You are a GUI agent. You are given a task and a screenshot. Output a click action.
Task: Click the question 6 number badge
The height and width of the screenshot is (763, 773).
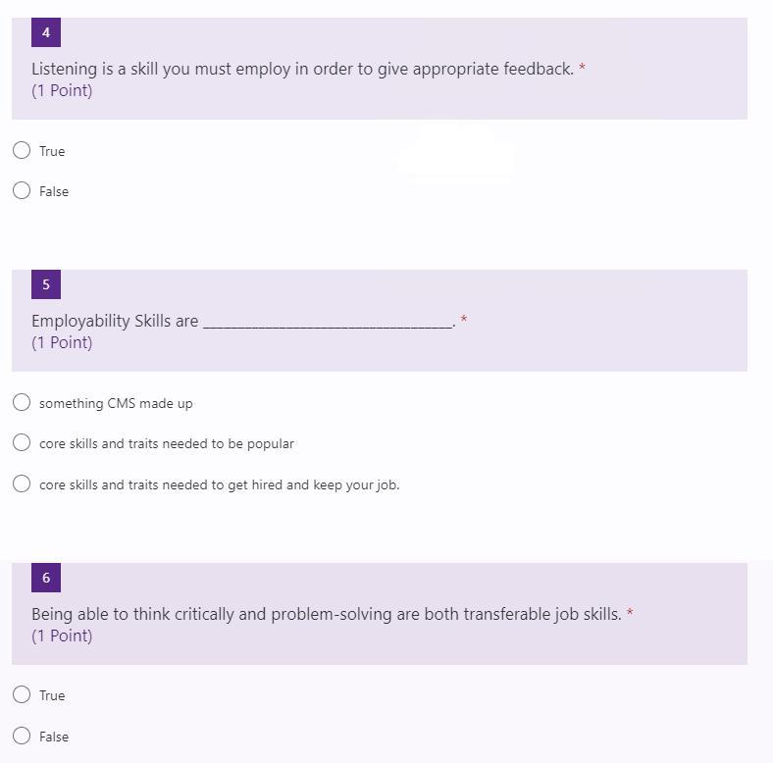click(x=45, y=578)
